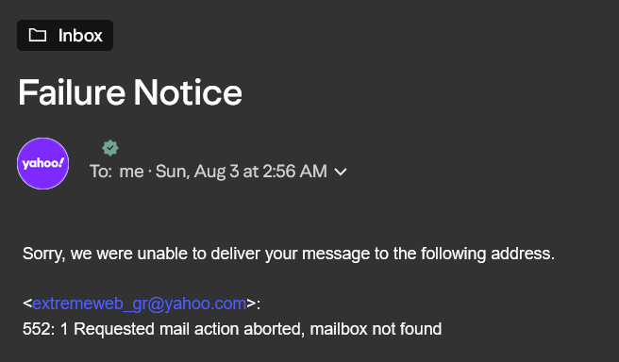The height and width of the screenshot is (362, 619).
Task: Click "Requested mail action aborted" text
Action: pyautogui.click(x=189, y=329)
